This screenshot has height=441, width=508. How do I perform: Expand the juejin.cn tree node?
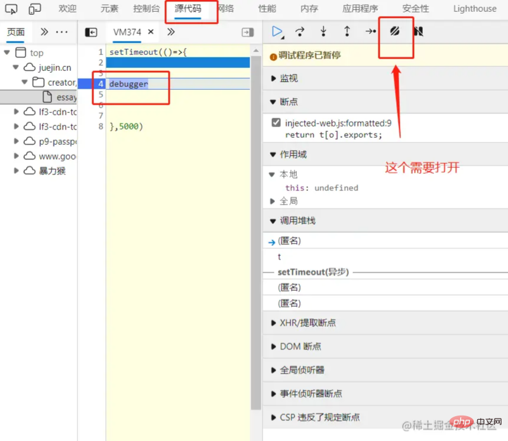(16, 67)
